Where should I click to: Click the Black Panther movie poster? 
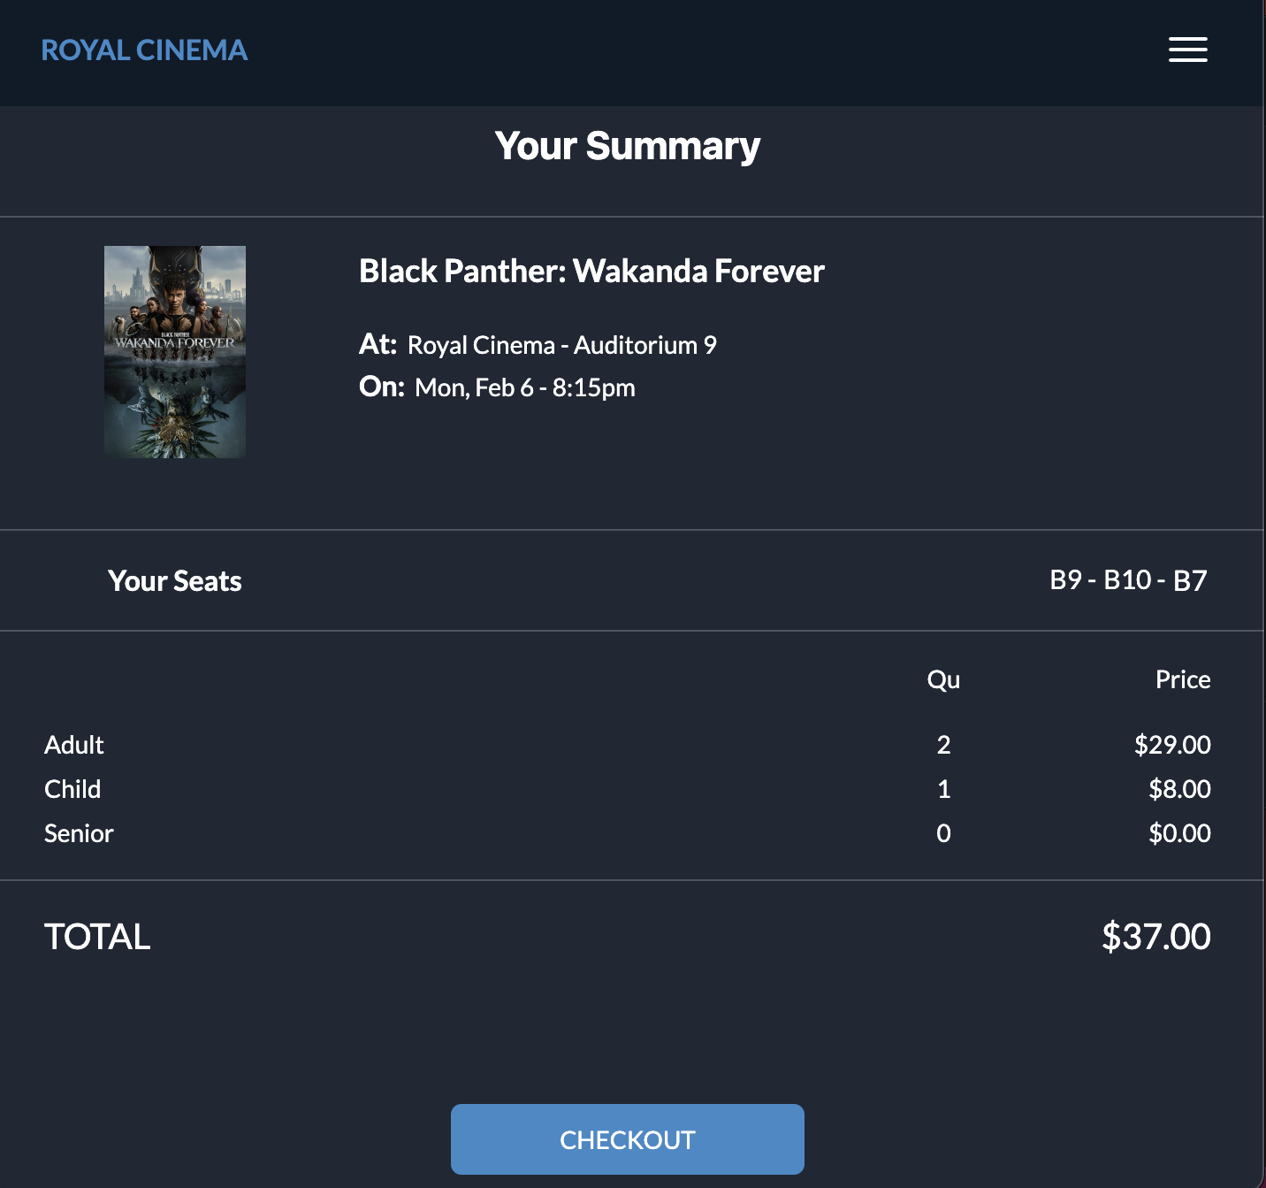174,351
